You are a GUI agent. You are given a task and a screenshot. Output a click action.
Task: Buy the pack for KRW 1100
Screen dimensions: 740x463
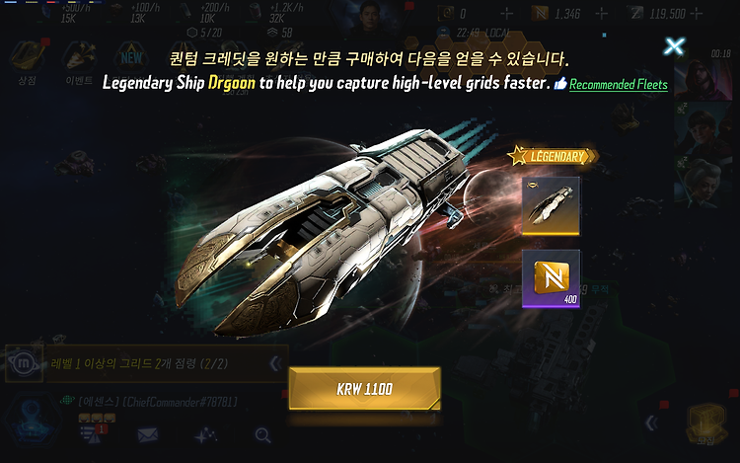point(365,388)
